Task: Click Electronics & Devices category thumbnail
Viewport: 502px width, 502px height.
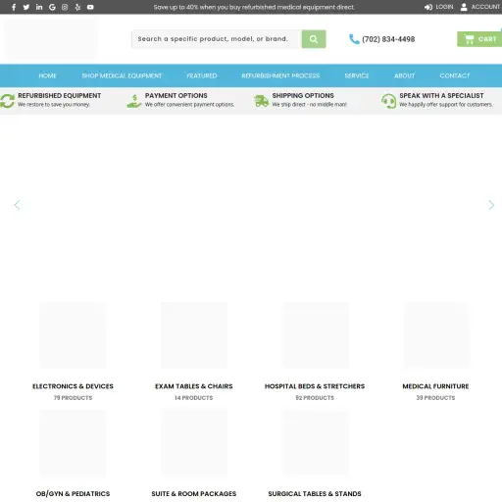Action: click(73, 335)
